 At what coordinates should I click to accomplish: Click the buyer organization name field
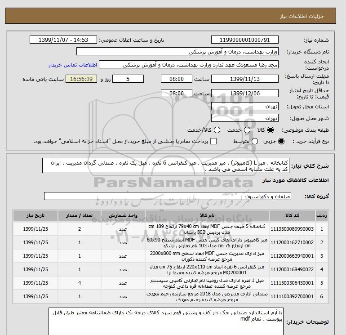tap(177, 51)
